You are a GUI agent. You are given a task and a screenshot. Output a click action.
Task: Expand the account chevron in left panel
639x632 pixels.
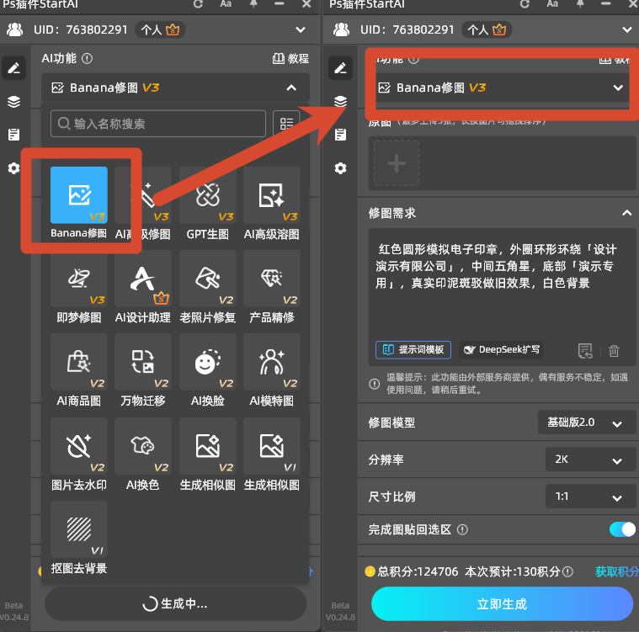coord(301,29)
